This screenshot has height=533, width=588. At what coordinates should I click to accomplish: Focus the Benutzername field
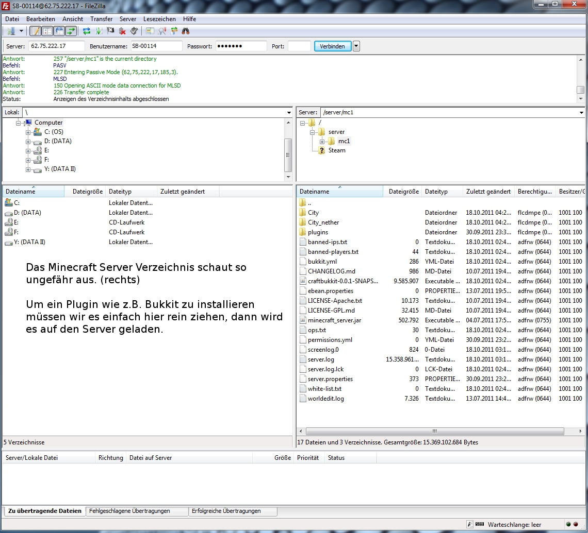[x=156, y=46]
